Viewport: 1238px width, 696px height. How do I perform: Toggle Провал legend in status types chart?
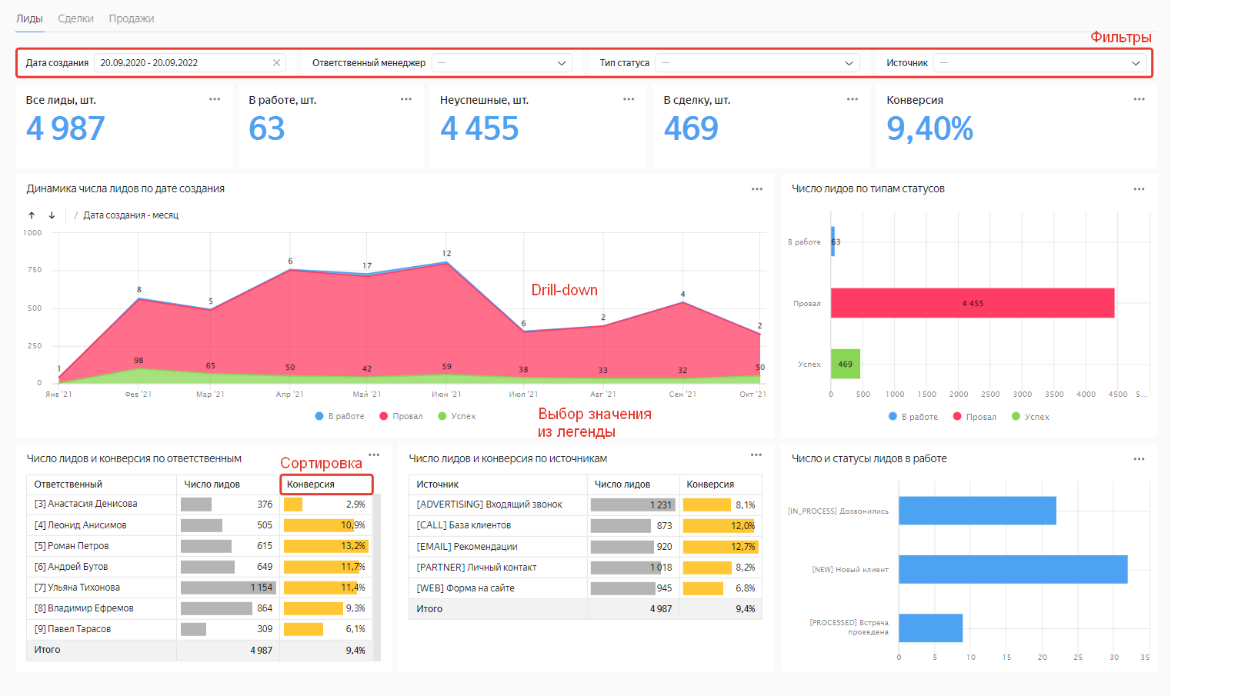point(974,417)
